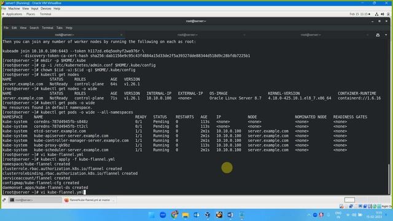
Task: Open the Windows Start menu
Action: tap(152, 215)
